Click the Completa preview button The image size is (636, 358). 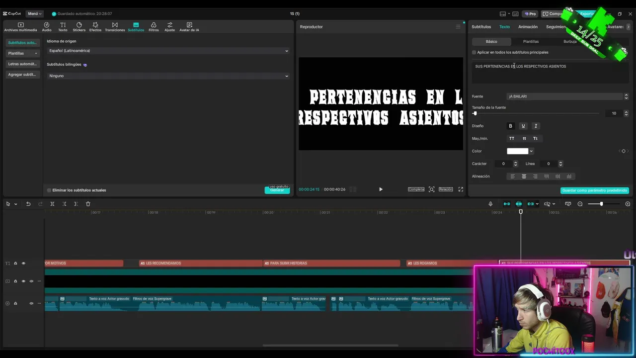pyautogui.click(x=416, y=189)
